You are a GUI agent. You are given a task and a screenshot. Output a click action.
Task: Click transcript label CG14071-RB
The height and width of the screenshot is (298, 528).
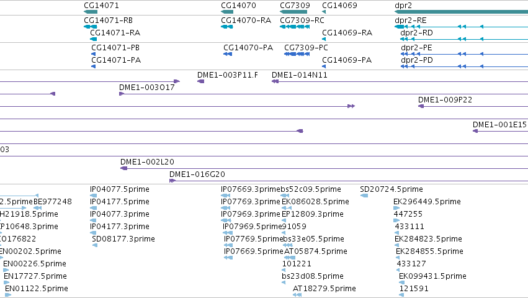109,20
